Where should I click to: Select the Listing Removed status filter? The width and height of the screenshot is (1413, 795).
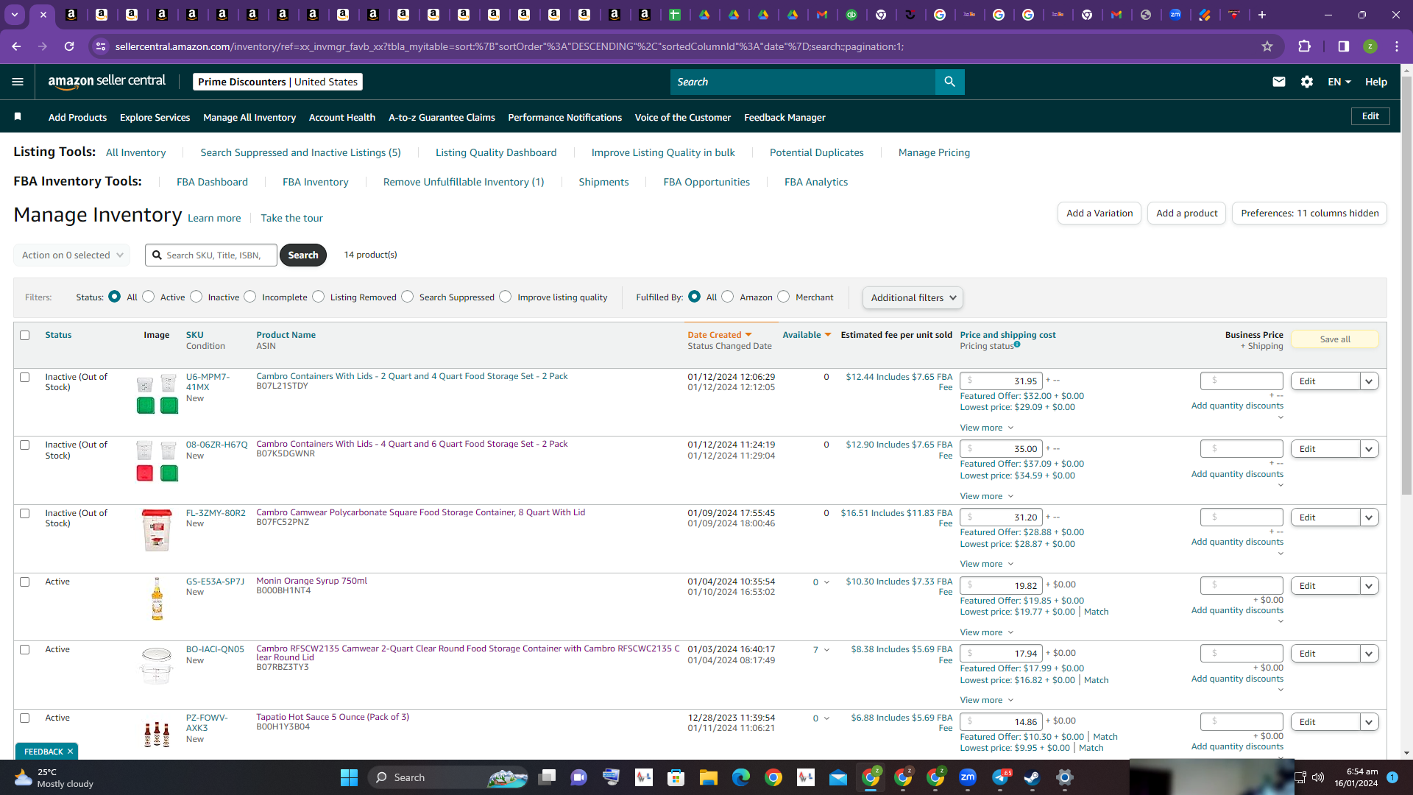(x=319, y=297)
